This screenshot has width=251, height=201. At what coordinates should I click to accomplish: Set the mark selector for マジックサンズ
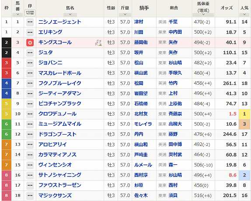coord(30,196)
